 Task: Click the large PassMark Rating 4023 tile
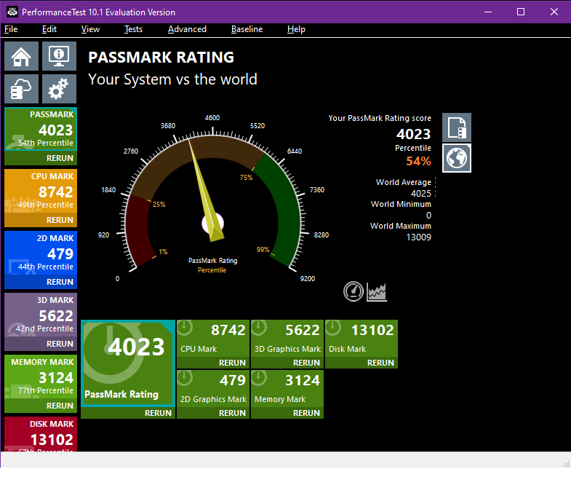128,363
